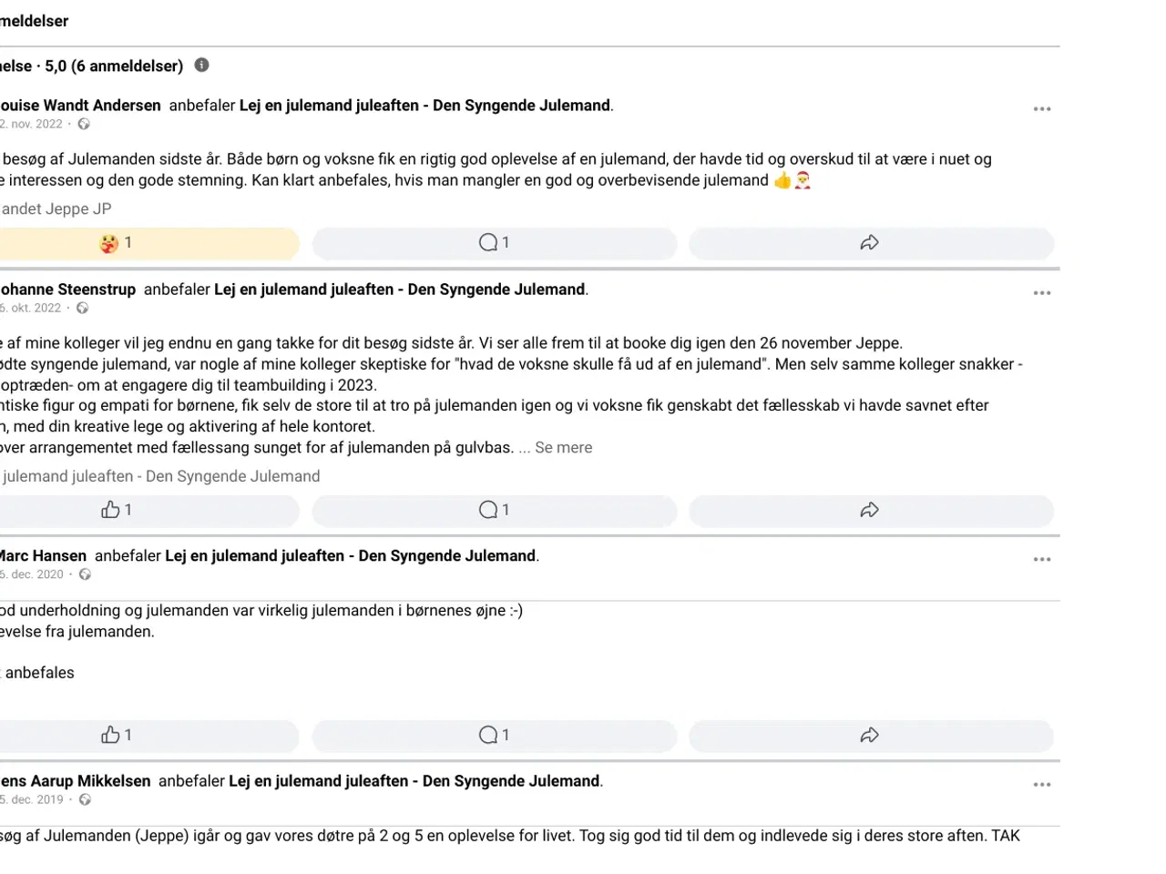Like Johanne Steenstrup's review
Screen dimensions: 1166x874
point(117,510)
